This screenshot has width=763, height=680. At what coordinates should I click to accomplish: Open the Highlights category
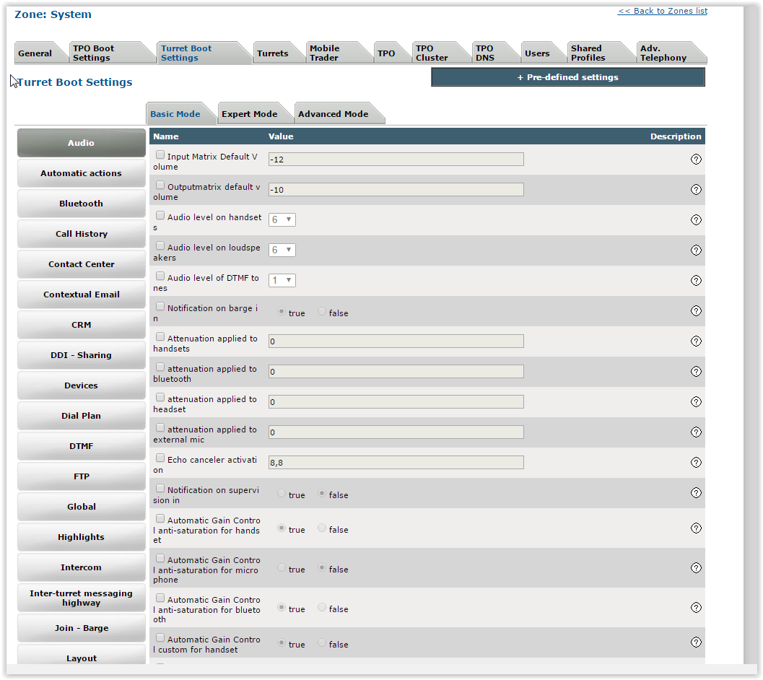(82, 537)
